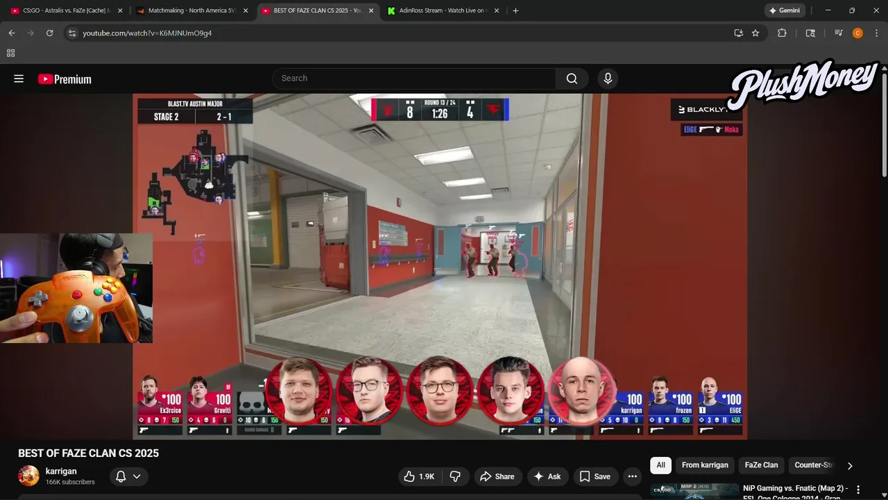Open options for the NiP vs. Fnatic video

[858, 490]
